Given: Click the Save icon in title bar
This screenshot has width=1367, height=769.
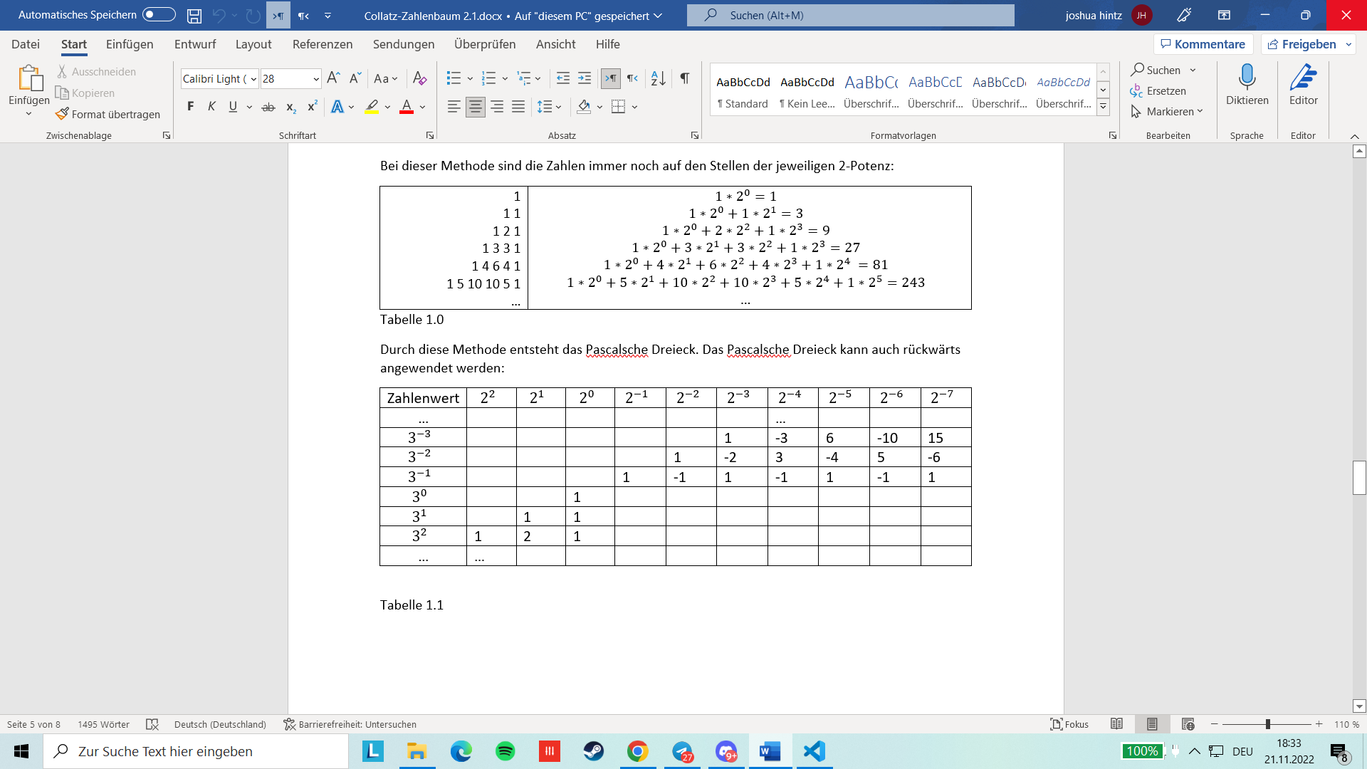Looking at the screenshot, I should 194,16.
